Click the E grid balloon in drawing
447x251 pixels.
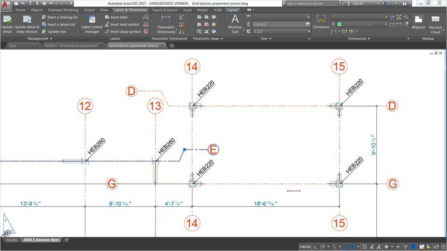(x=213, y=150)
